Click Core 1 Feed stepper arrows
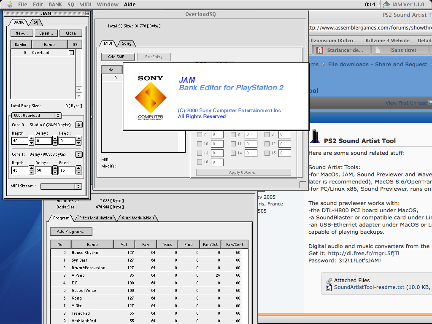 point(79,170)
